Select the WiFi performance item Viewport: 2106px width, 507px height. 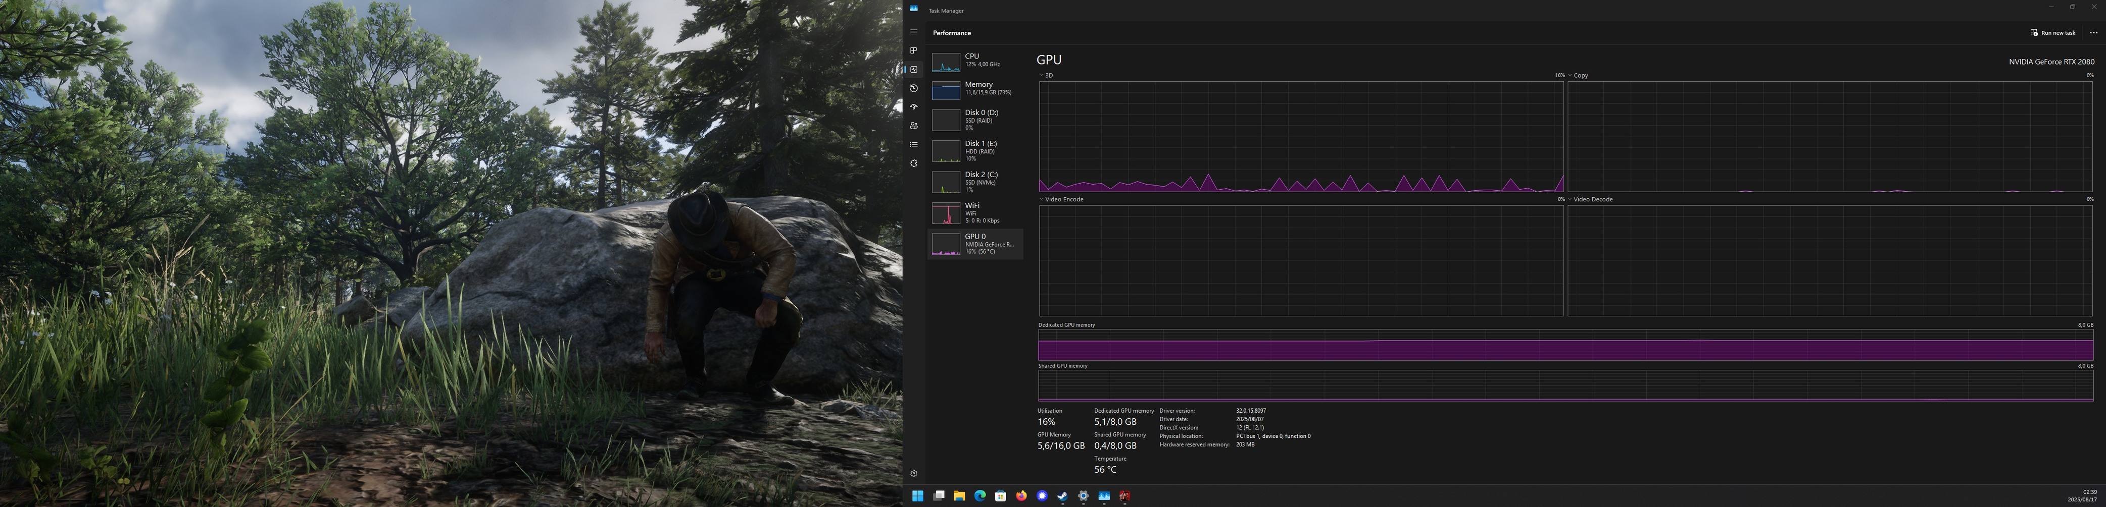click(x=975, y=212)
